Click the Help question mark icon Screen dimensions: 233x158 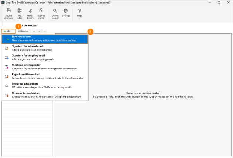pyautogui.click(x=79, y=11)
